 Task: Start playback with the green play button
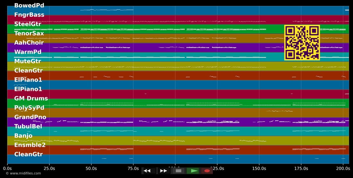click(193, 171)
